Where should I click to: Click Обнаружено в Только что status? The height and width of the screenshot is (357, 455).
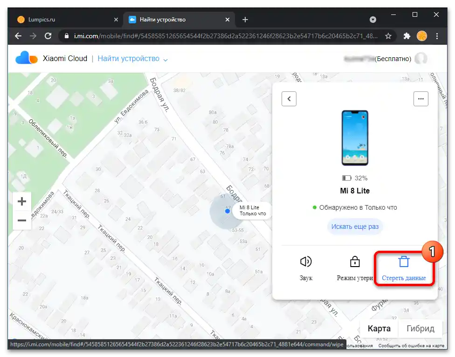click(355, 208)
